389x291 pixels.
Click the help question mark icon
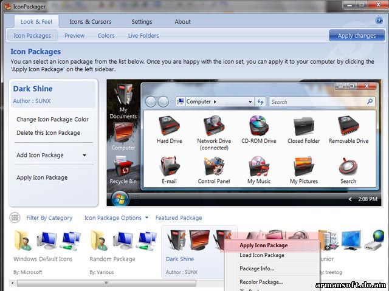coord(379,21)
